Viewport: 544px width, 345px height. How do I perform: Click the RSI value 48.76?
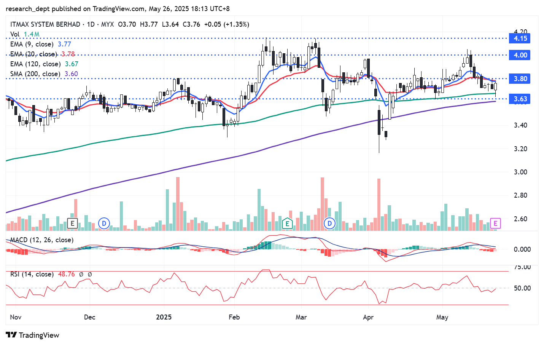(66, 274)
